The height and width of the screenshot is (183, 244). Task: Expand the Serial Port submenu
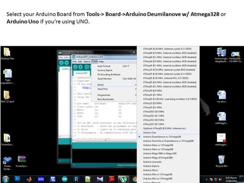pyautogui.click(x=114, y=89)
